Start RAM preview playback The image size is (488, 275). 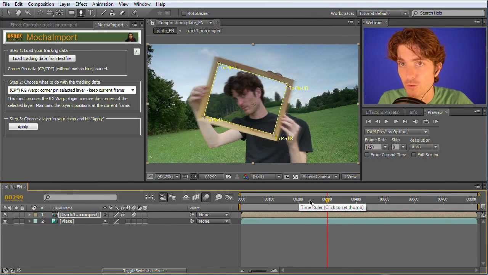435,121
